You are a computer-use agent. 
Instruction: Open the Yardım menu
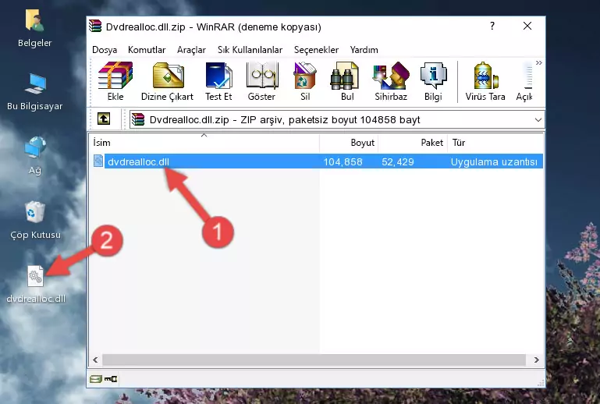(x=364, y=50)
